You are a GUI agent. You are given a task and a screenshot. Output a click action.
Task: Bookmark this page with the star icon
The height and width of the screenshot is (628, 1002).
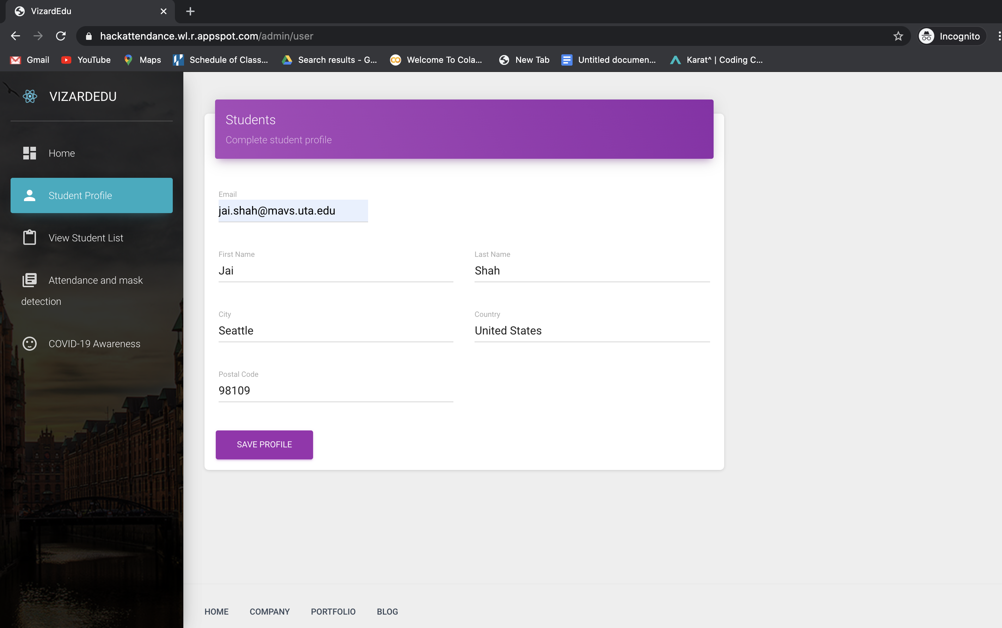898,36
